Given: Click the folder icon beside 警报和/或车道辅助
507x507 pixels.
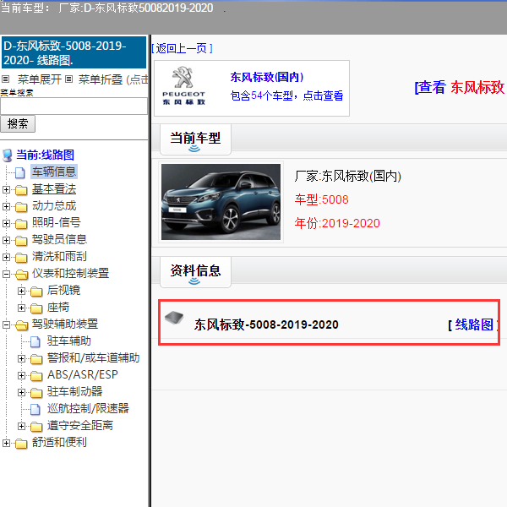Looking at the screenshot, I should point(36,358).
